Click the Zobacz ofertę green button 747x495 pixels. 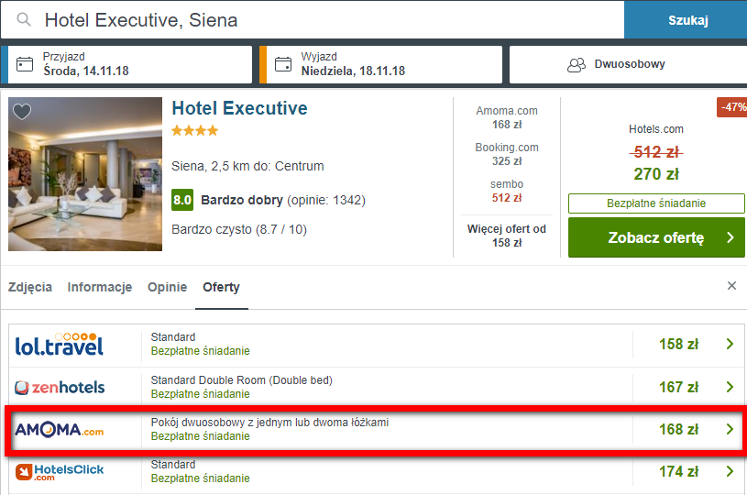click(656, 237)
